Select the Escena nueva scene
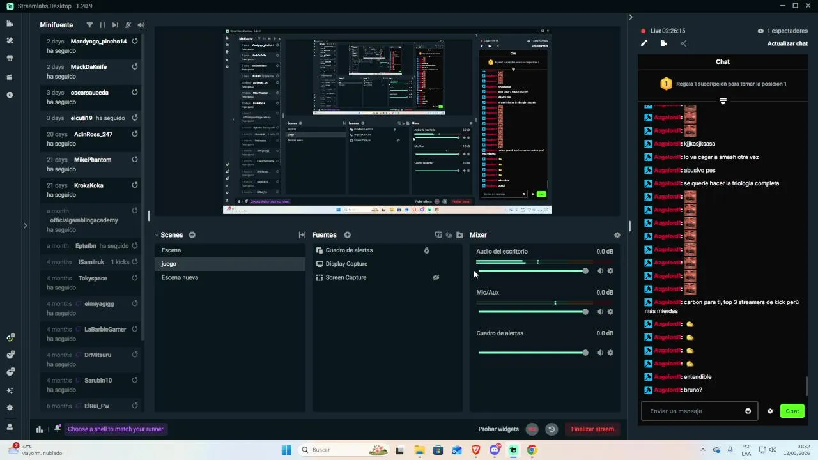The width and height of the screenshot is (818, 460). pos(230,277)
